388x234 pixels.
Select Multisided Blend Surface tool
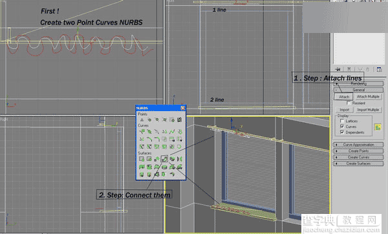[x=157, y=175]
